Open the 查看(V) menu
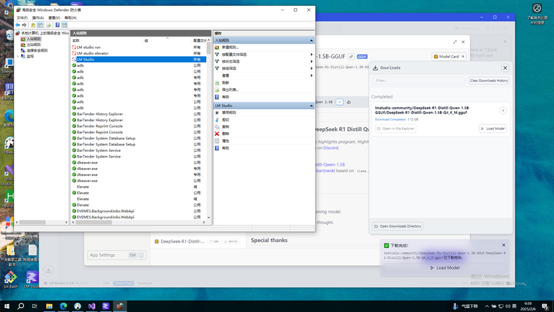This screenshot has width=554, height=312. pos(54,18)
